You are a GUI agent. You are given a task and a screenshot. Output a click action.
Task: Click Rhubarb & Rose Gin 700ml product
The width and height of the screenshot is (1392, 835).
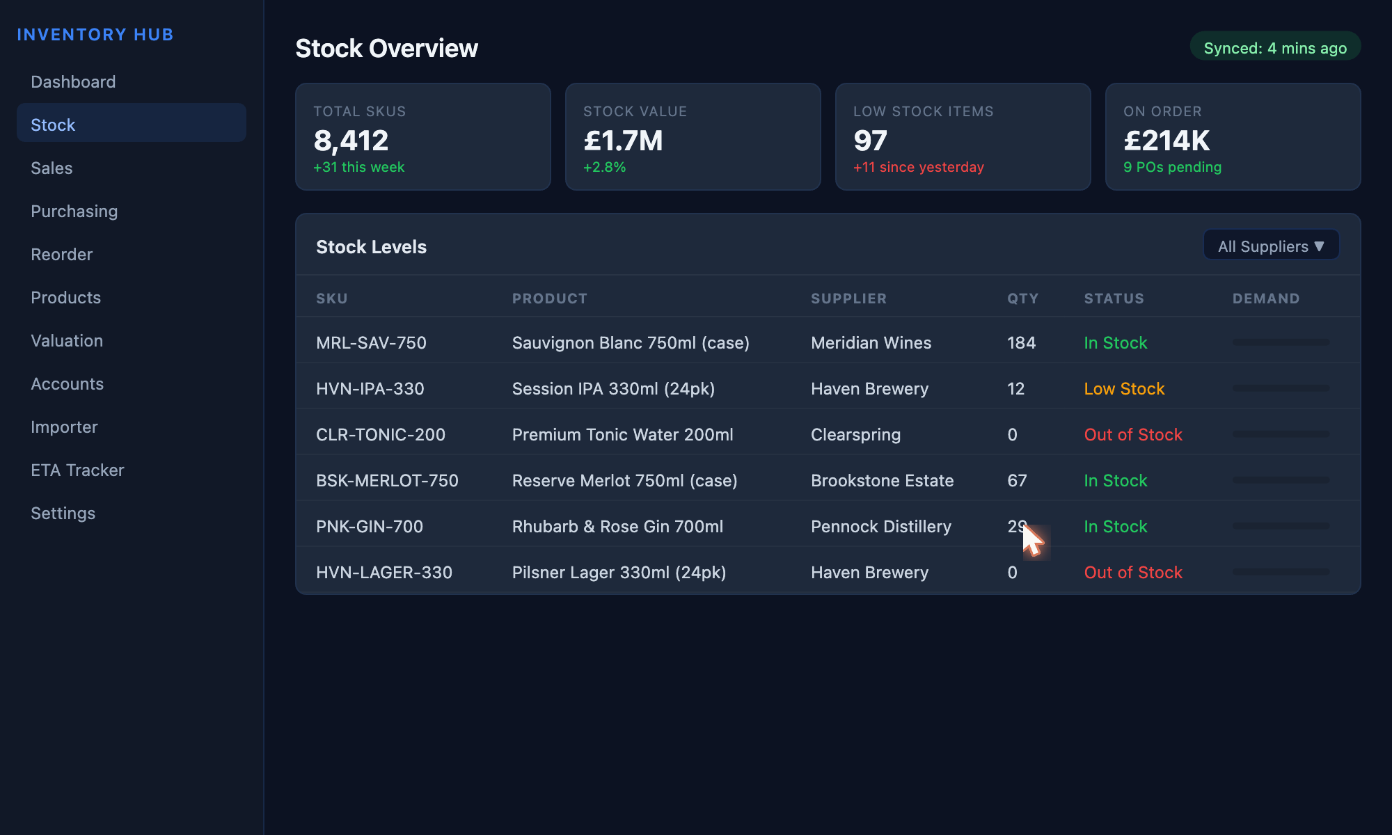[x=618, y=527]
